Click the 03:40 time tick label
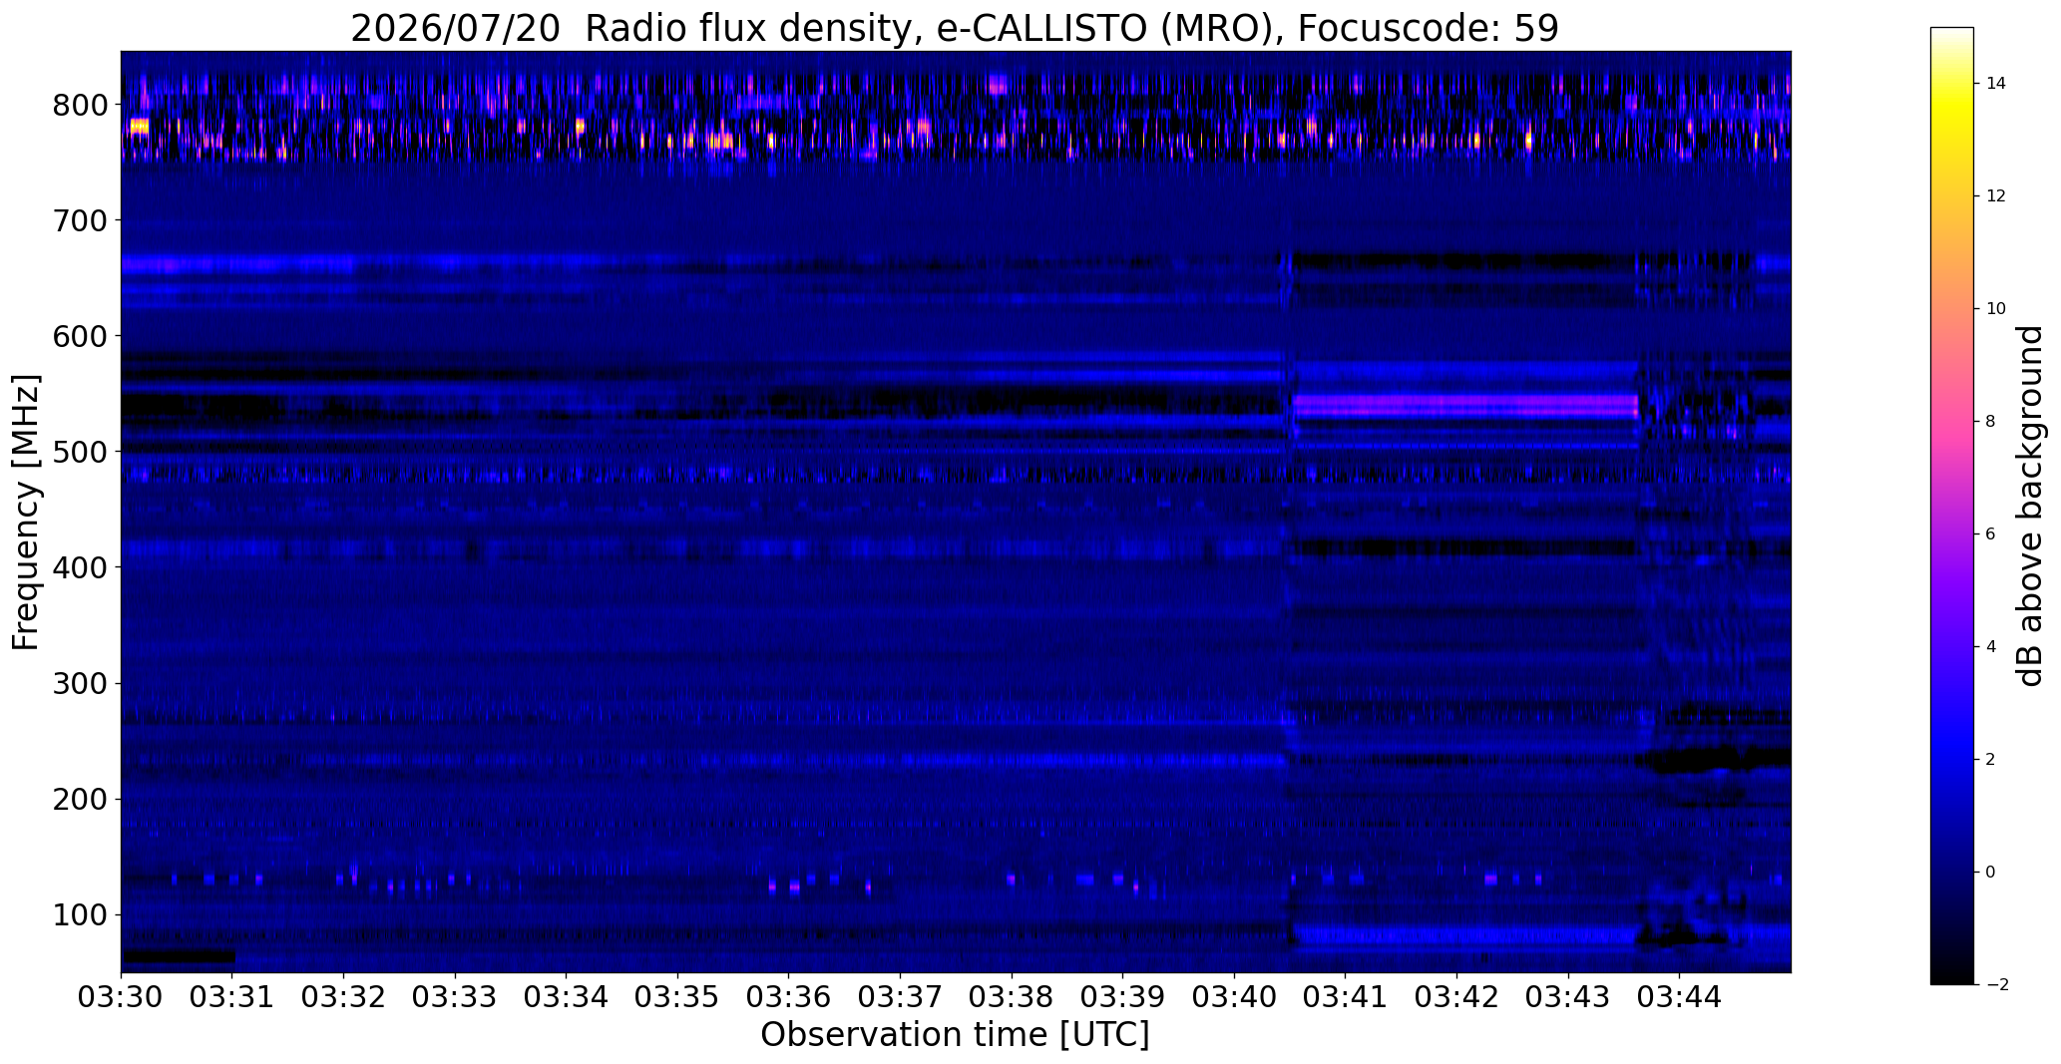The width and height of the screenshot is (2061, 1064). (x=1235, y=997)
